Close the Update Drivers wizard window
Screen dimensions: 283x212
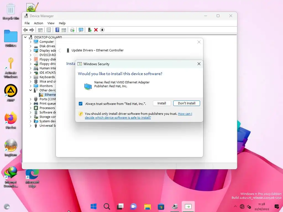click(x=199, y=42)
